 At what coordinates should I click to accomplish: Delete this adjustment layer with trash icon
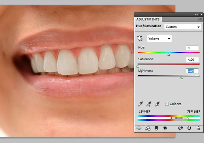point(198,128)
